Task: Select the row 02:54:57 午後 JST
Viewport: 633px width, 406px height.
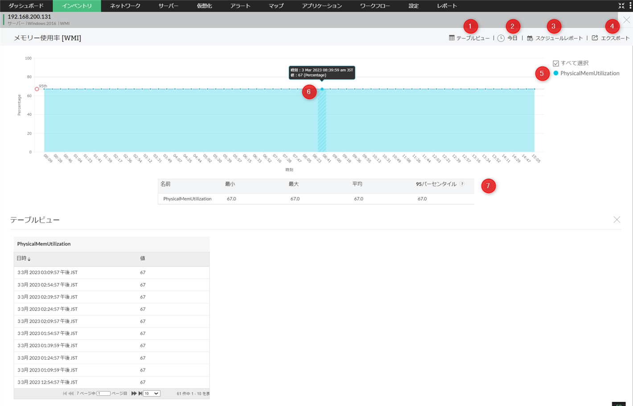Action: (x=111, y=285)
